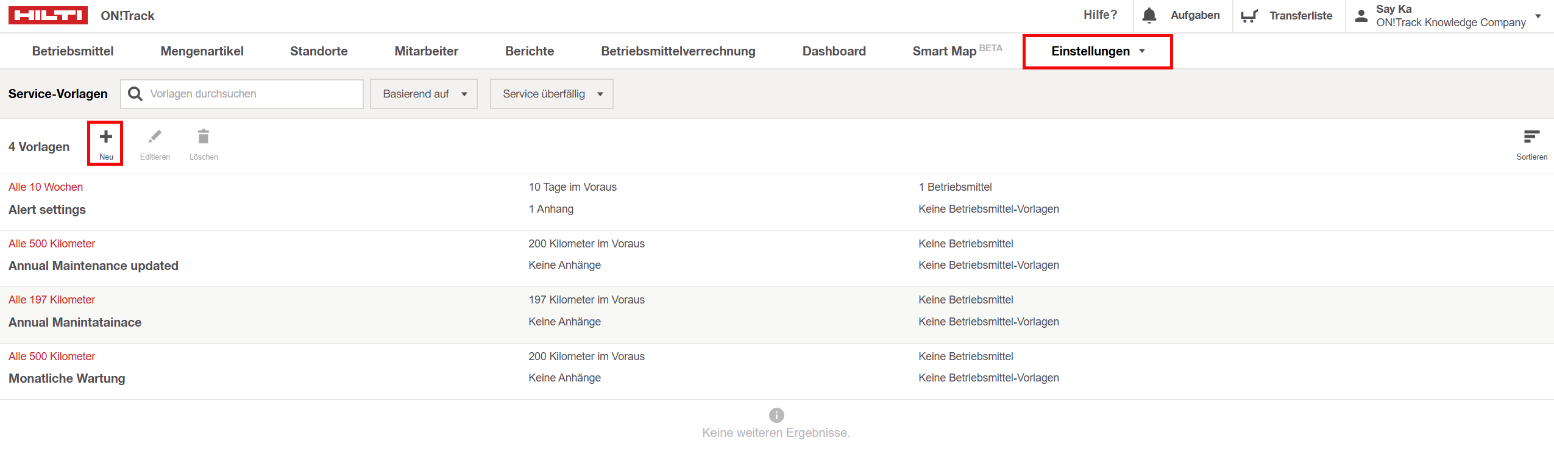Viewport: 1554px width, 468px height.
Task: Select the Alert settings template
Action: 48,210
